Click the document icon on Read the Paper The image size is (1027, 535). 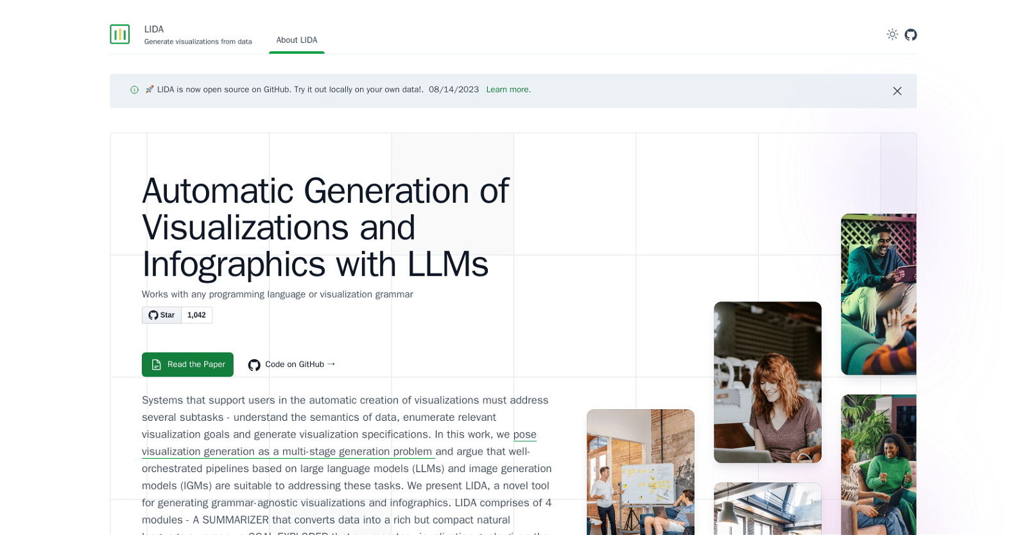(x=156, y=364)
